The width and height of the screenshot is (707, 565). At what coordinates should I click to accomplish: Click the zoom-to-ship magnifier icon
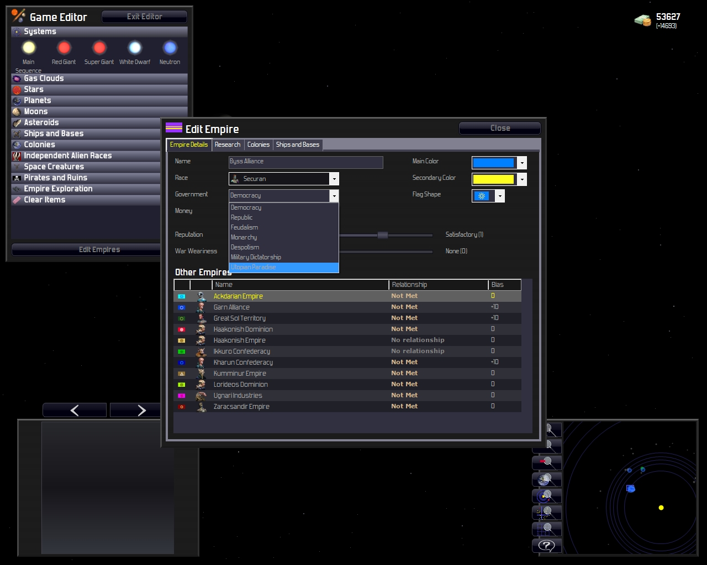(547, 462)
